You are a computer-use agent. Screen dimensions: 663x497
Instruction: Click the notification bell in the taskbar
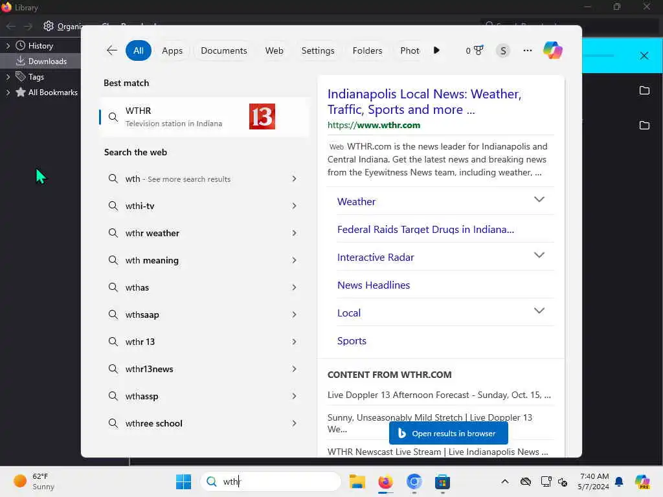pos(619,481)
